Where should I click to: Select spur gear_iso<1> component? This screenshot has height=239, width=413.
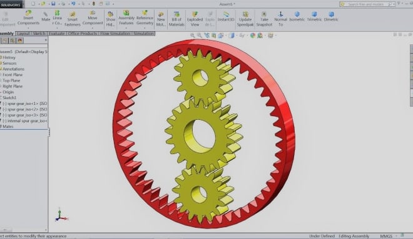coord(24,104)
